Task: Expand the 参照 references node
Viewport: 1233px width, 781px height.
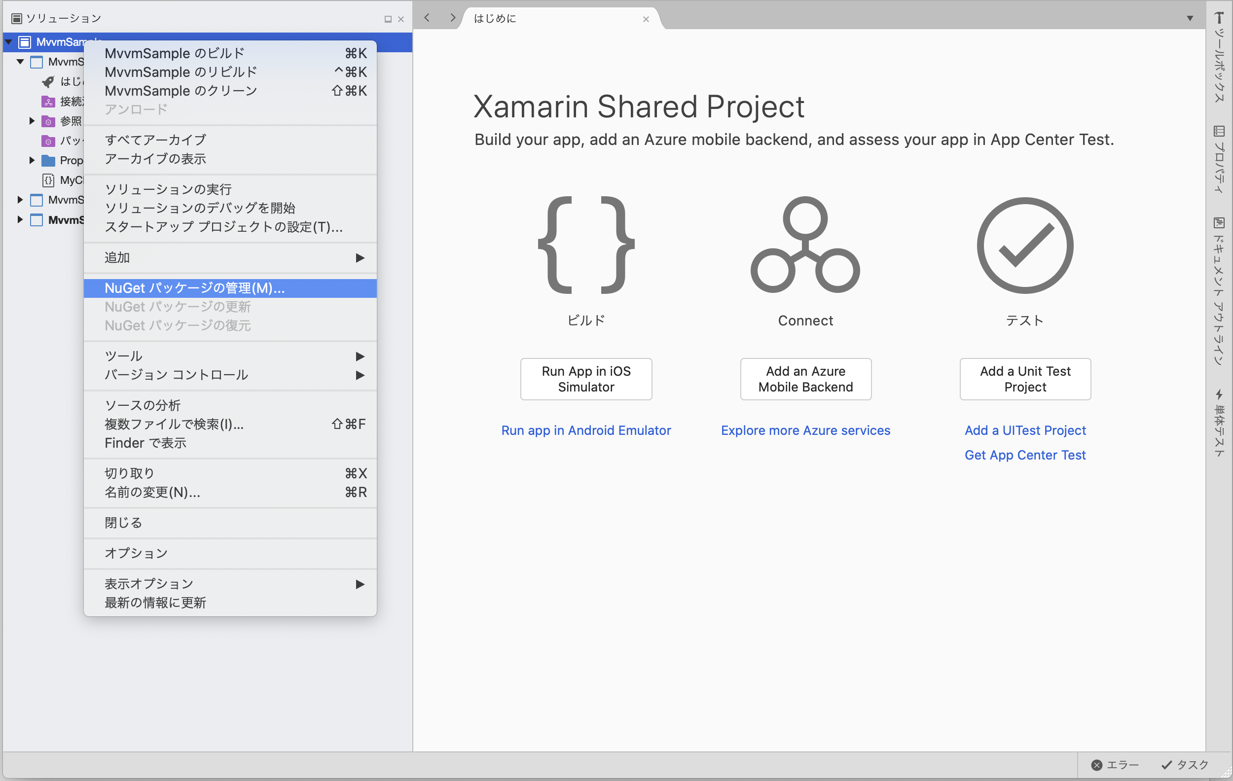Action: pos(32,121)
